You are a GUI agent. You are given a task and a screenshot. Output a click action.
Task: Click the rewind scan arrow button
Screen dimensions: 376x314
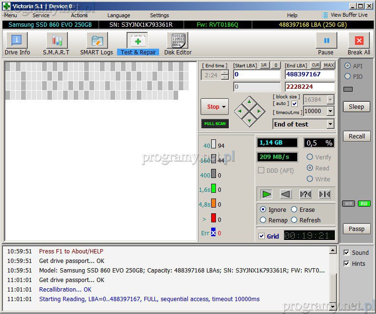(x=285, y=194)
